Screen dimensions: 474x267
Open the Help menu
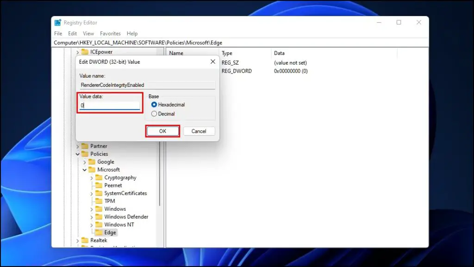(132, 33)
